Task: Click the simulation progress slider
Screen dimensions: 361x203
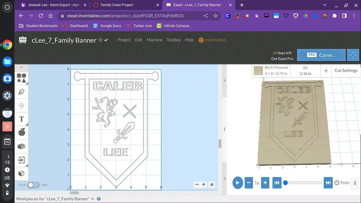Action: (x=303, y=183)
